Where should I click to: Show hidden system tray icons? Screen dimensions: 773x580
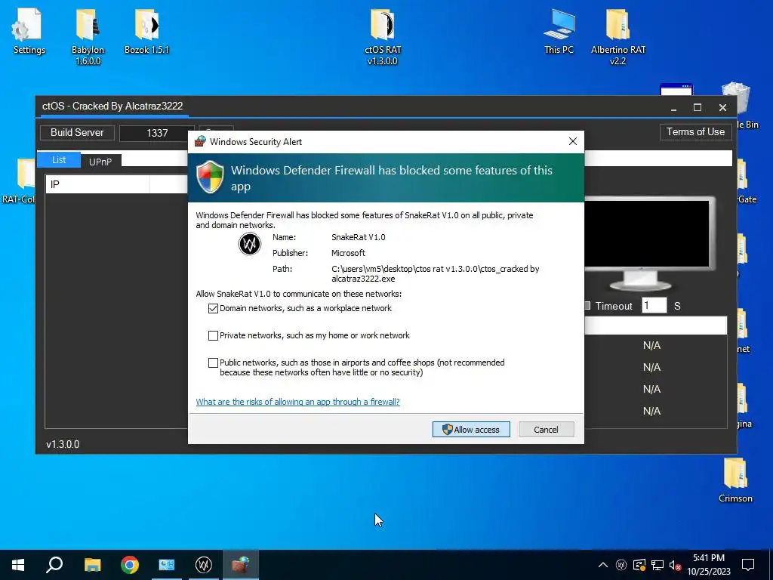pos(603,565)
